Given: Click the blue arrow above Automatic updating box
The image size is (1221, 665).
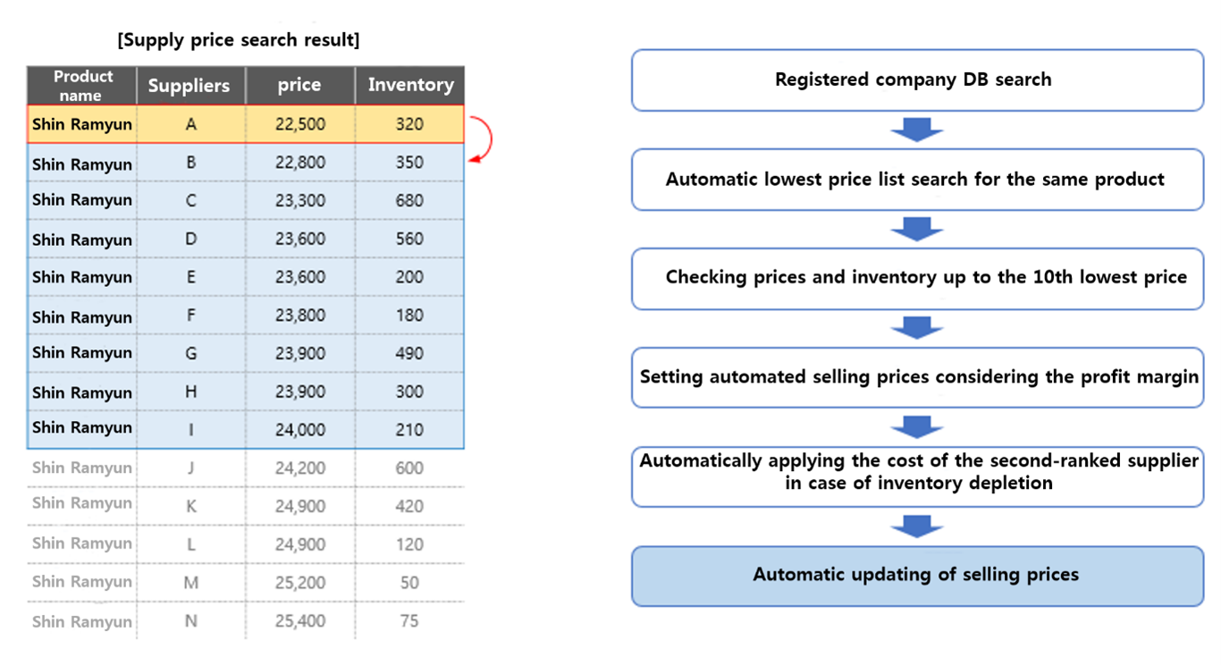Looking at the screenshot, I should (x=917, y=526).
